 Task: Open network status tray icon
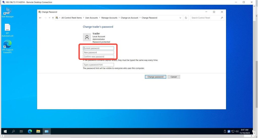(233, 131)
